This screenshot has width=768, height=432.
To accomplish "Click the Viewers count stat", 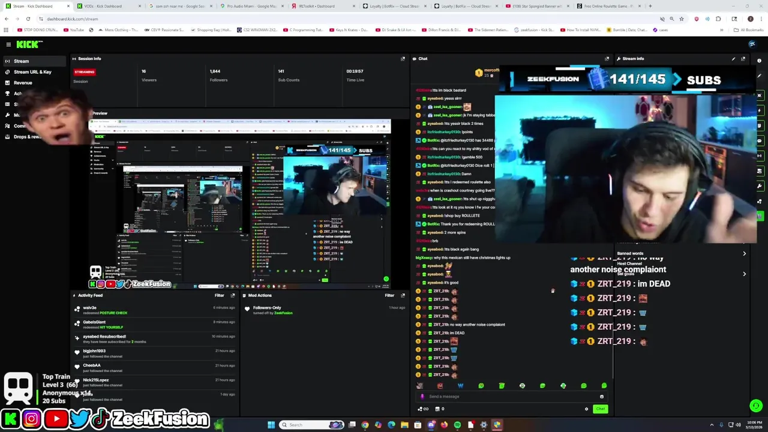I will pos(149,75).
